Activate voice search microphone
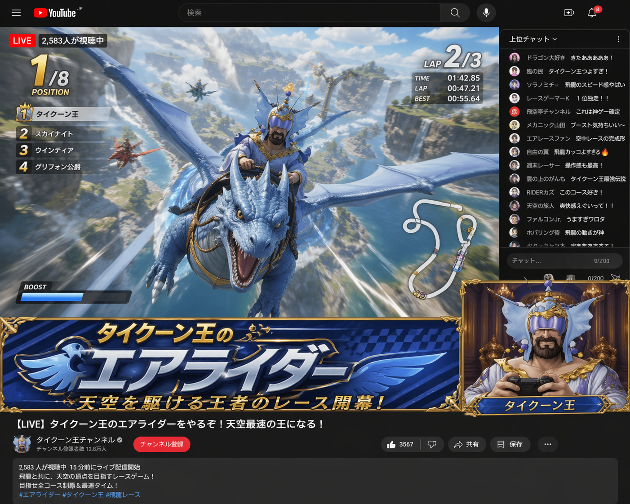The width and height of the screenshot is (630, 504). tap(486, 13)
